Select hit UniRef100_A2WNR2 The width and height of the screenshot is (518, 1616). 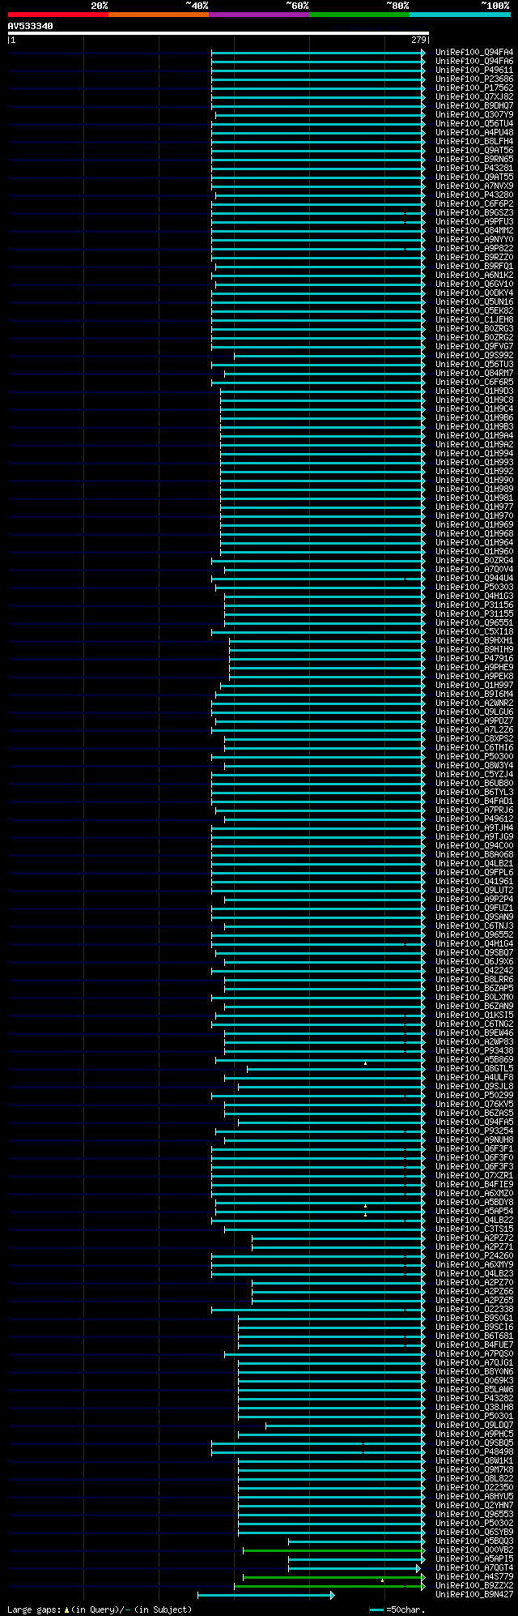pos(474,703)
